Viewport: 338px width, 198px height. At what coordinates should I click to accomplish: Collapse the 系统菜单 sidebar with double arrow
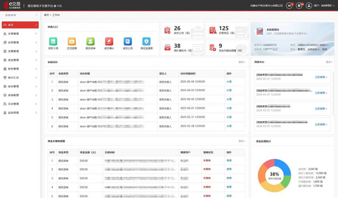click(x=37, y=15)
